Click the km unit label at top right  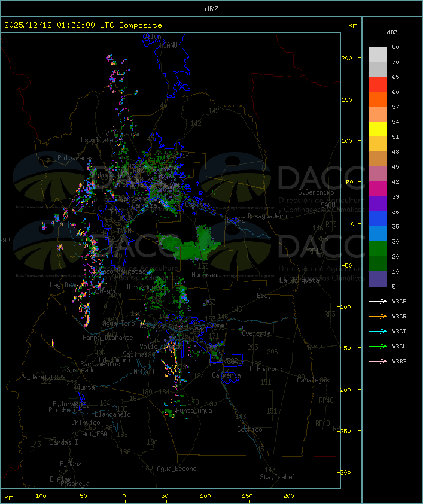(x=352, y=25)
